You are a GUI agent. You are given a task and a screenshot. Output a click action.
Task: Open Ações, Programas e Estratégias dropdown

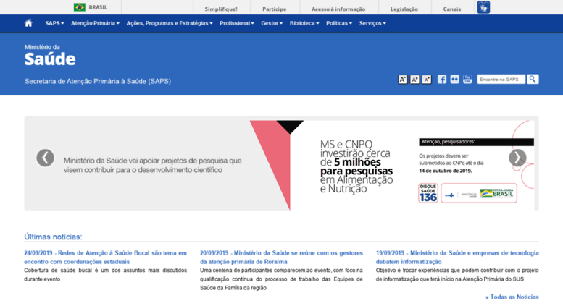pos(170,23)
